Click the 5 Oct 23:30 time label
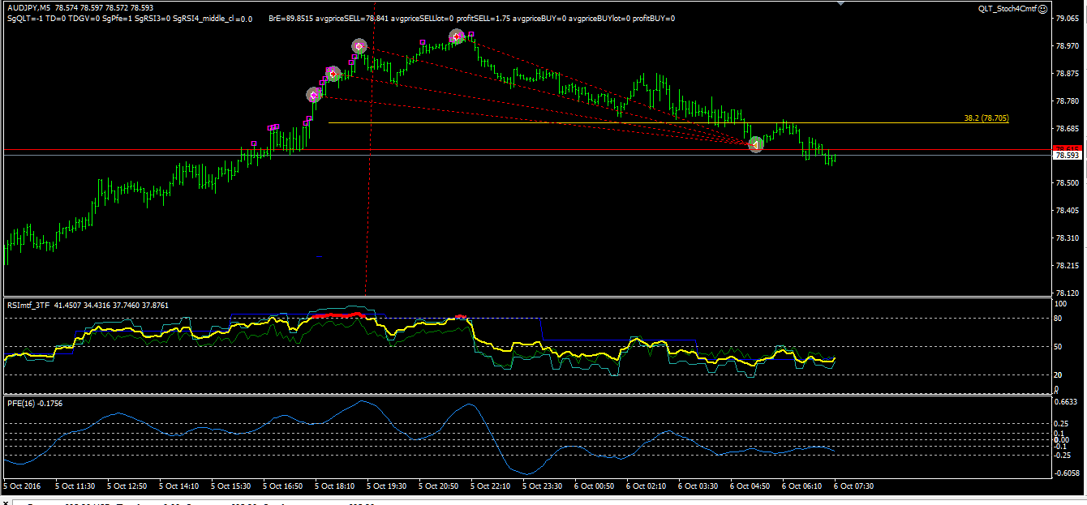Viewport: 1087px width, 505px height. (542, 486)
